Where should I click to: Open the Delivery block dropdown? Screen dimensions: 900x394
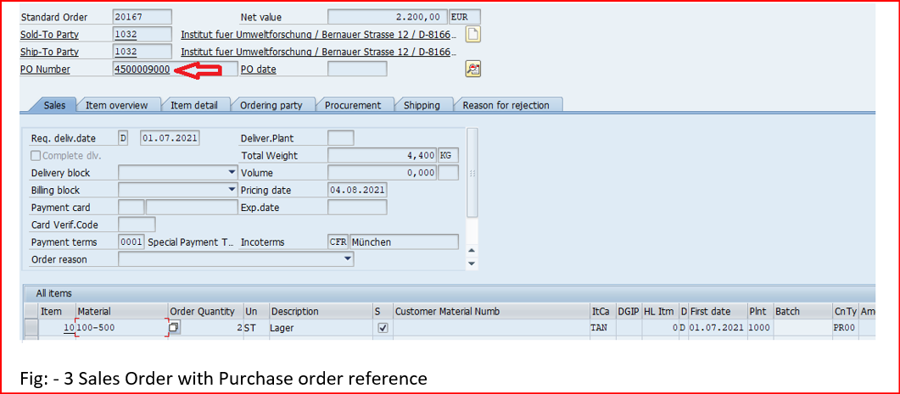[x=232, y=173]
